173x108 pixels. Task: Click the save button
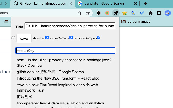24,38
